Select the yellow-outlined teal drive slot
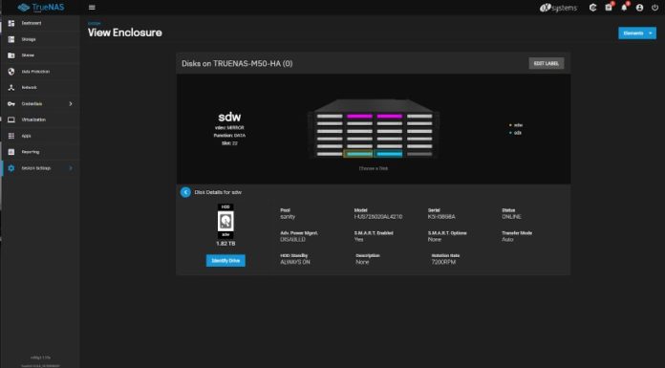 coord(359,154)
